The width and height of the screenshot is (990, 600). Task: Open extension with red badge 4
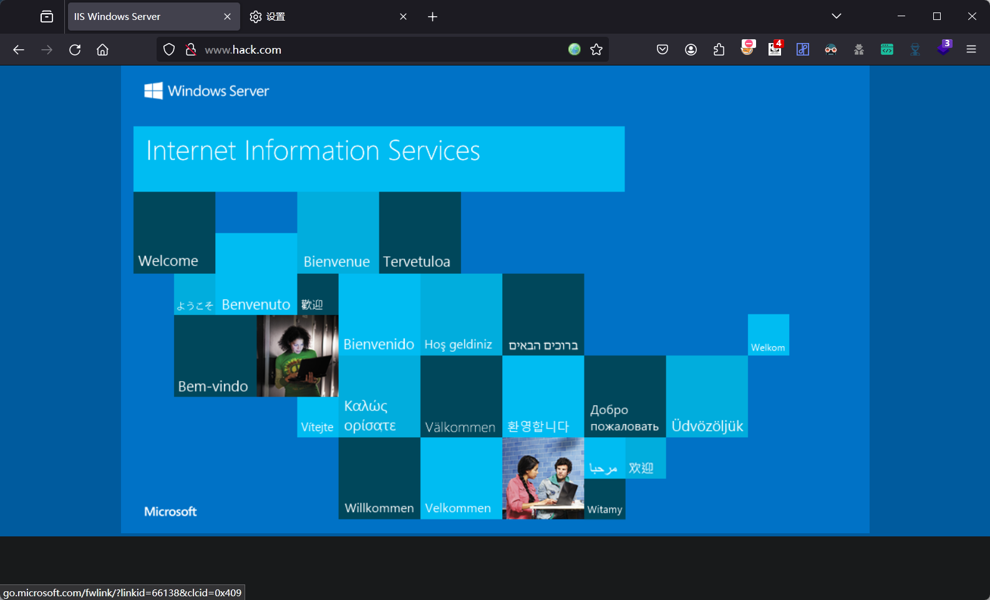(x=775, y=49)
